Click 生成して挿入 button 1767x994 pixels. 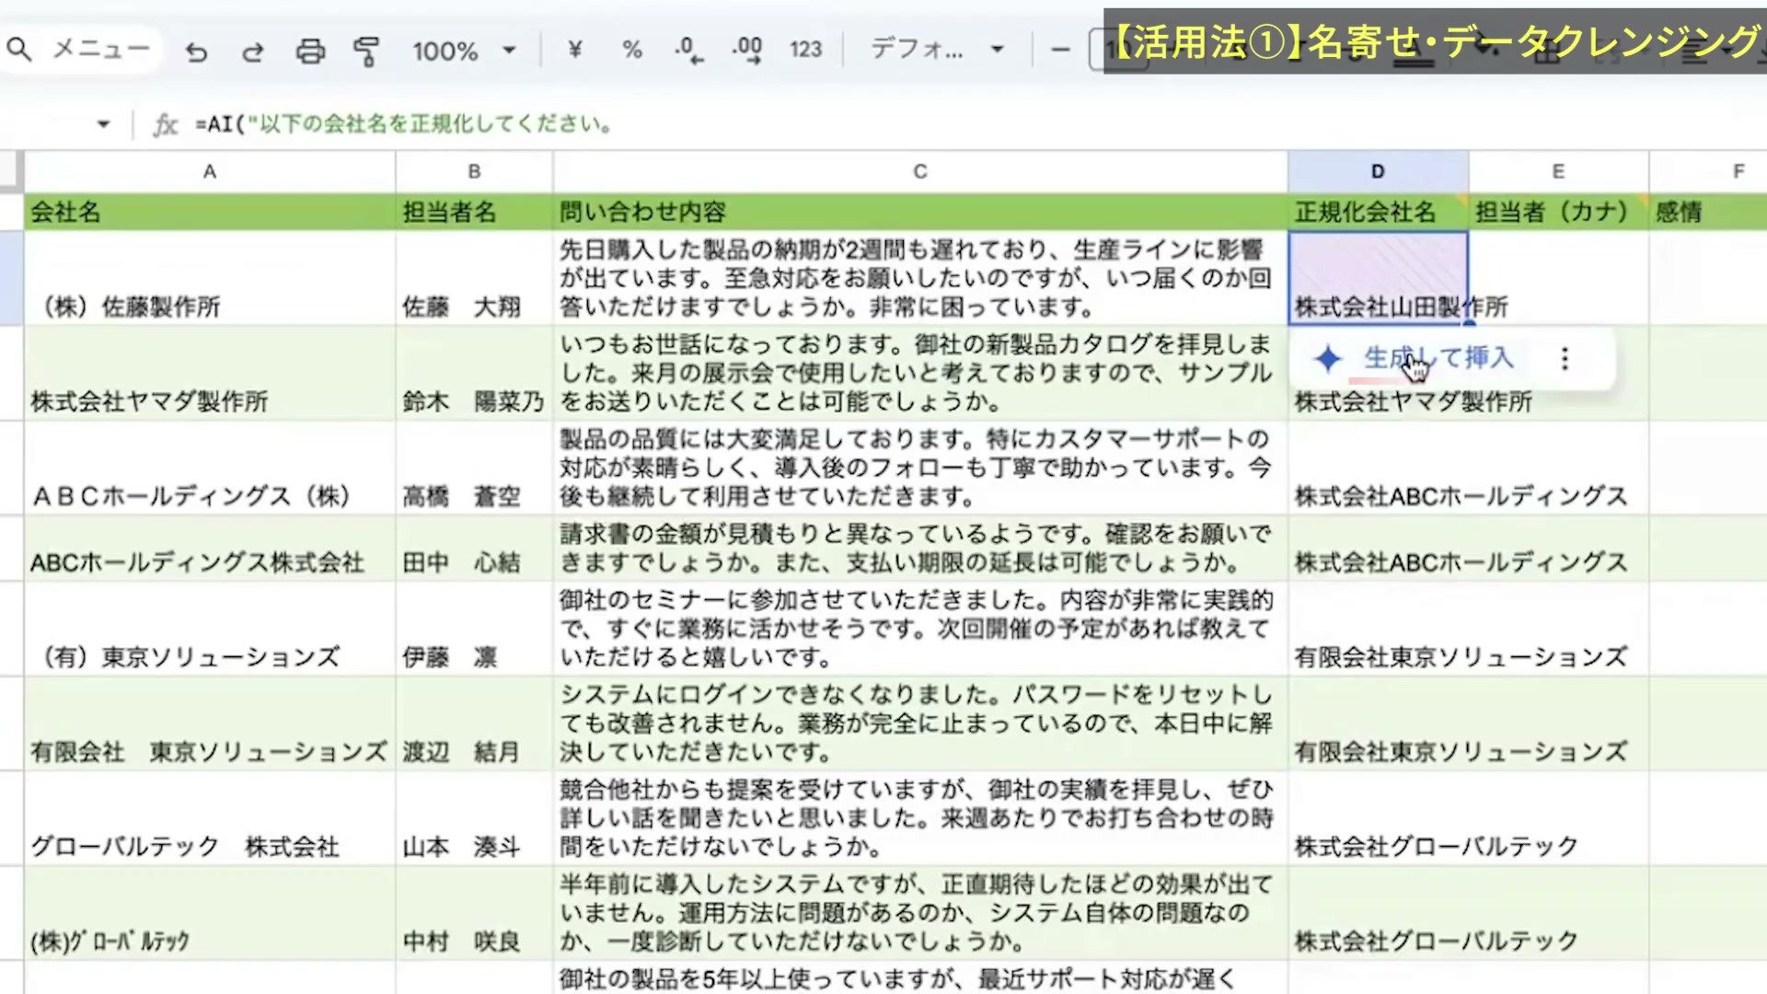click(x=1438, y=358)
